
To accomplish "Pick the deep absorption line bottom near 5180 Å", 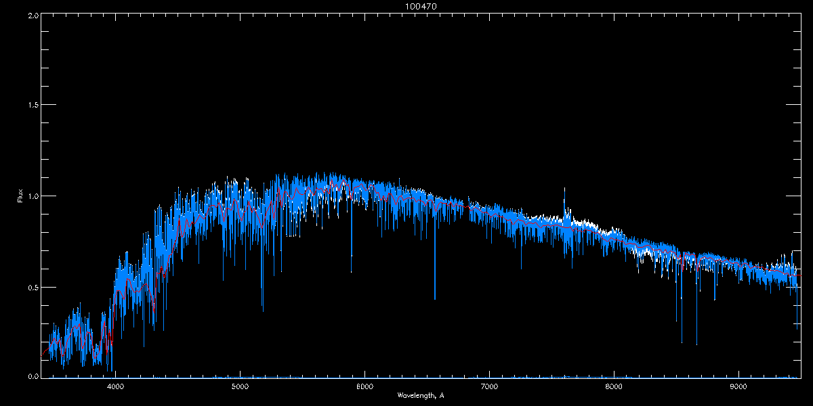I will 263,311.
